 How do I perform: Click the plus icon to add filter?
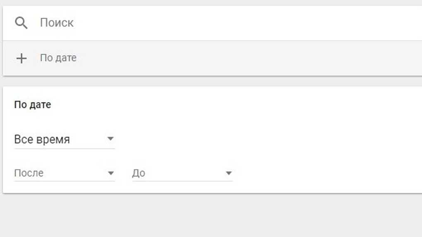click(x=21, y=58)
